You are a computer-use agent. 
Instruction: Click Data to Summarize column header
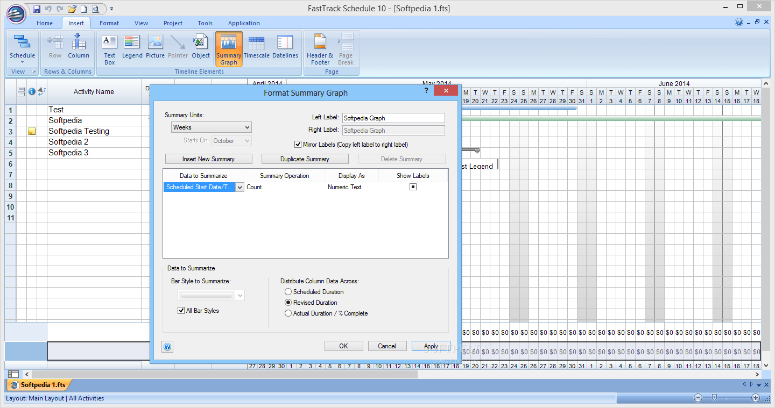coord(203,176)
